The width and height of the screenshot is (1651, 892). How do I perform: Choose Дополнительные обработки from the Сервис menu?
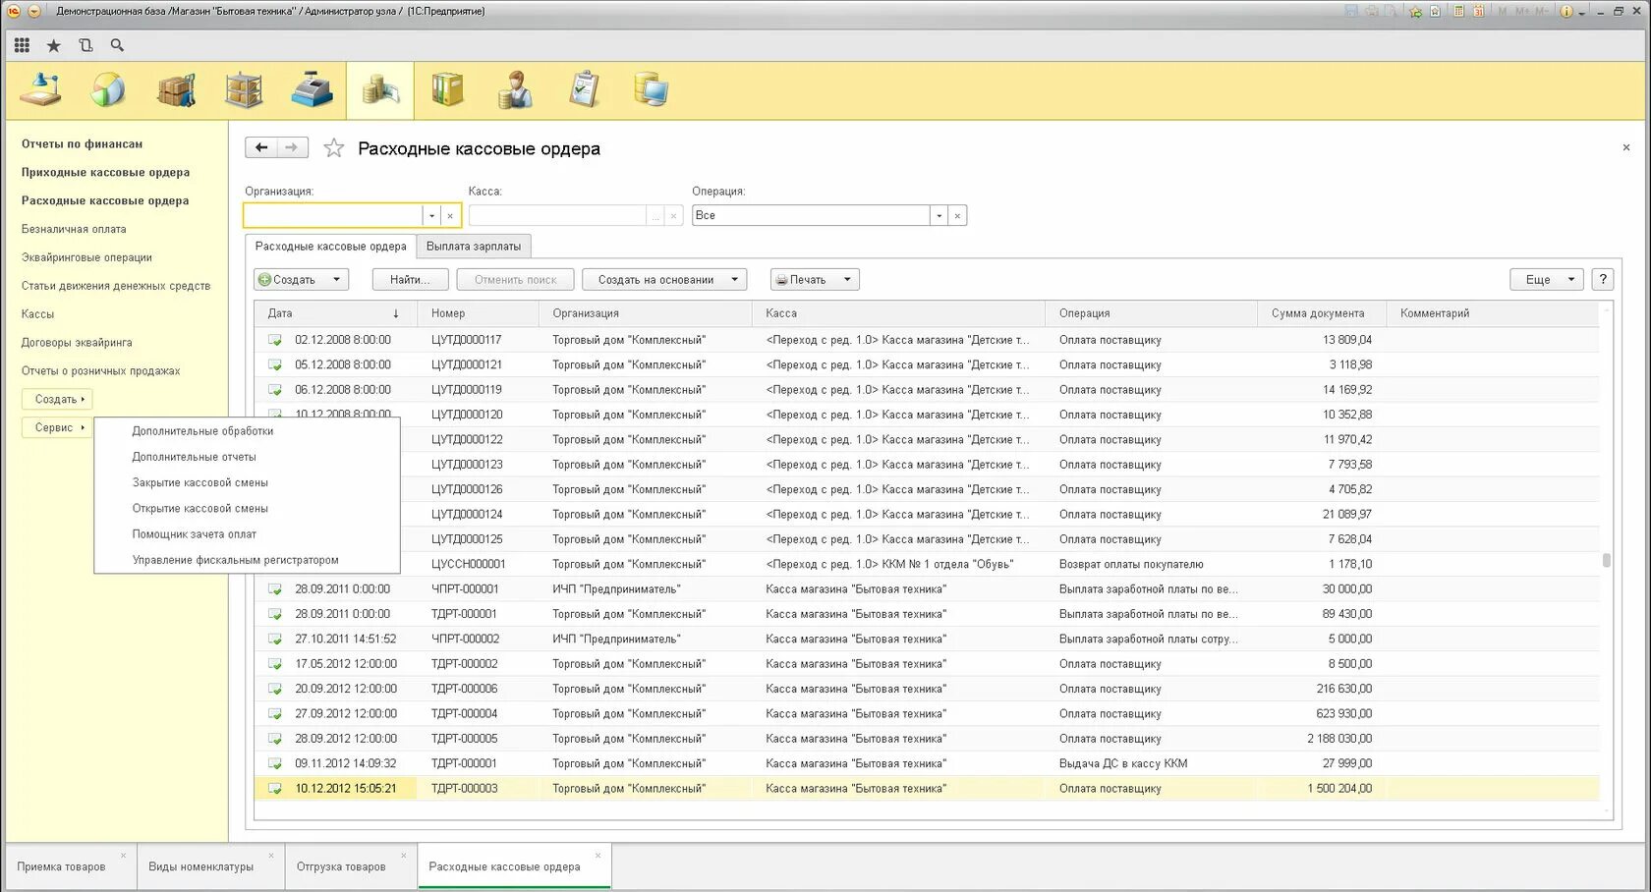[202, 431]
